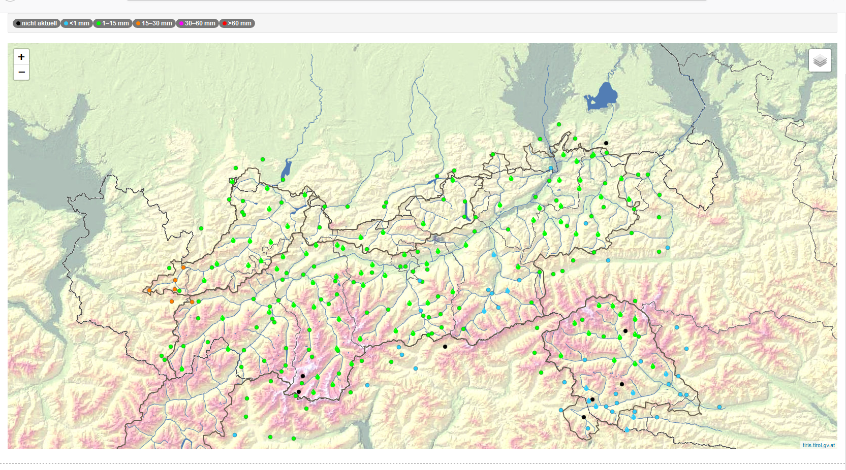Toggle the '<1 mm' legend filter
The width and height of the screenshot is (846, 470).
point(77,23)
